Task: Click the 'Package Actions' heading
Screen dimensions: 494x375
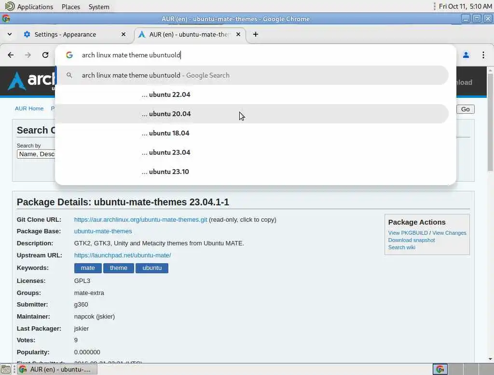Action: pyautogui.click(x=416, y=222)
